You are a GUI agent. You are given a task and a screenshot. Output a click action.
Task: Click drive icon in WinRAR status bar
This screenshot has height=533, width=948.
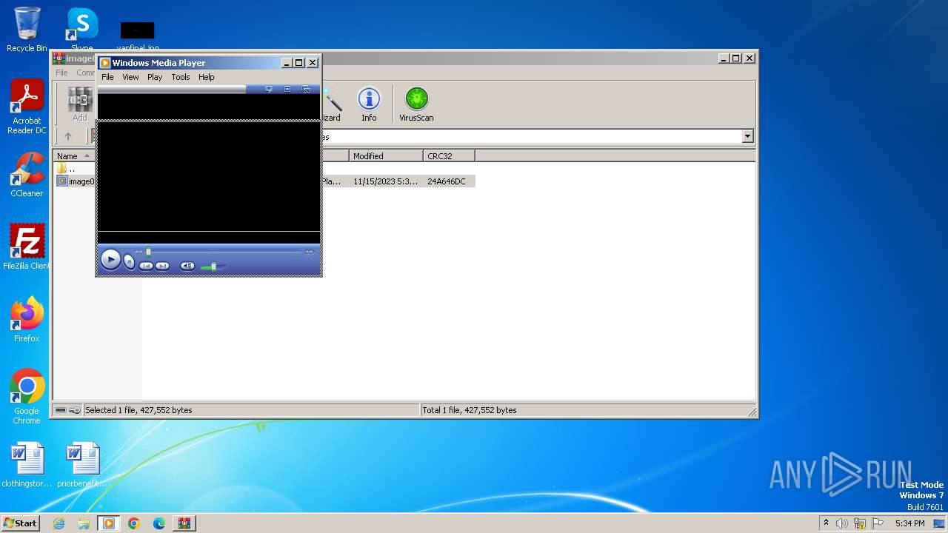(61, 410)
